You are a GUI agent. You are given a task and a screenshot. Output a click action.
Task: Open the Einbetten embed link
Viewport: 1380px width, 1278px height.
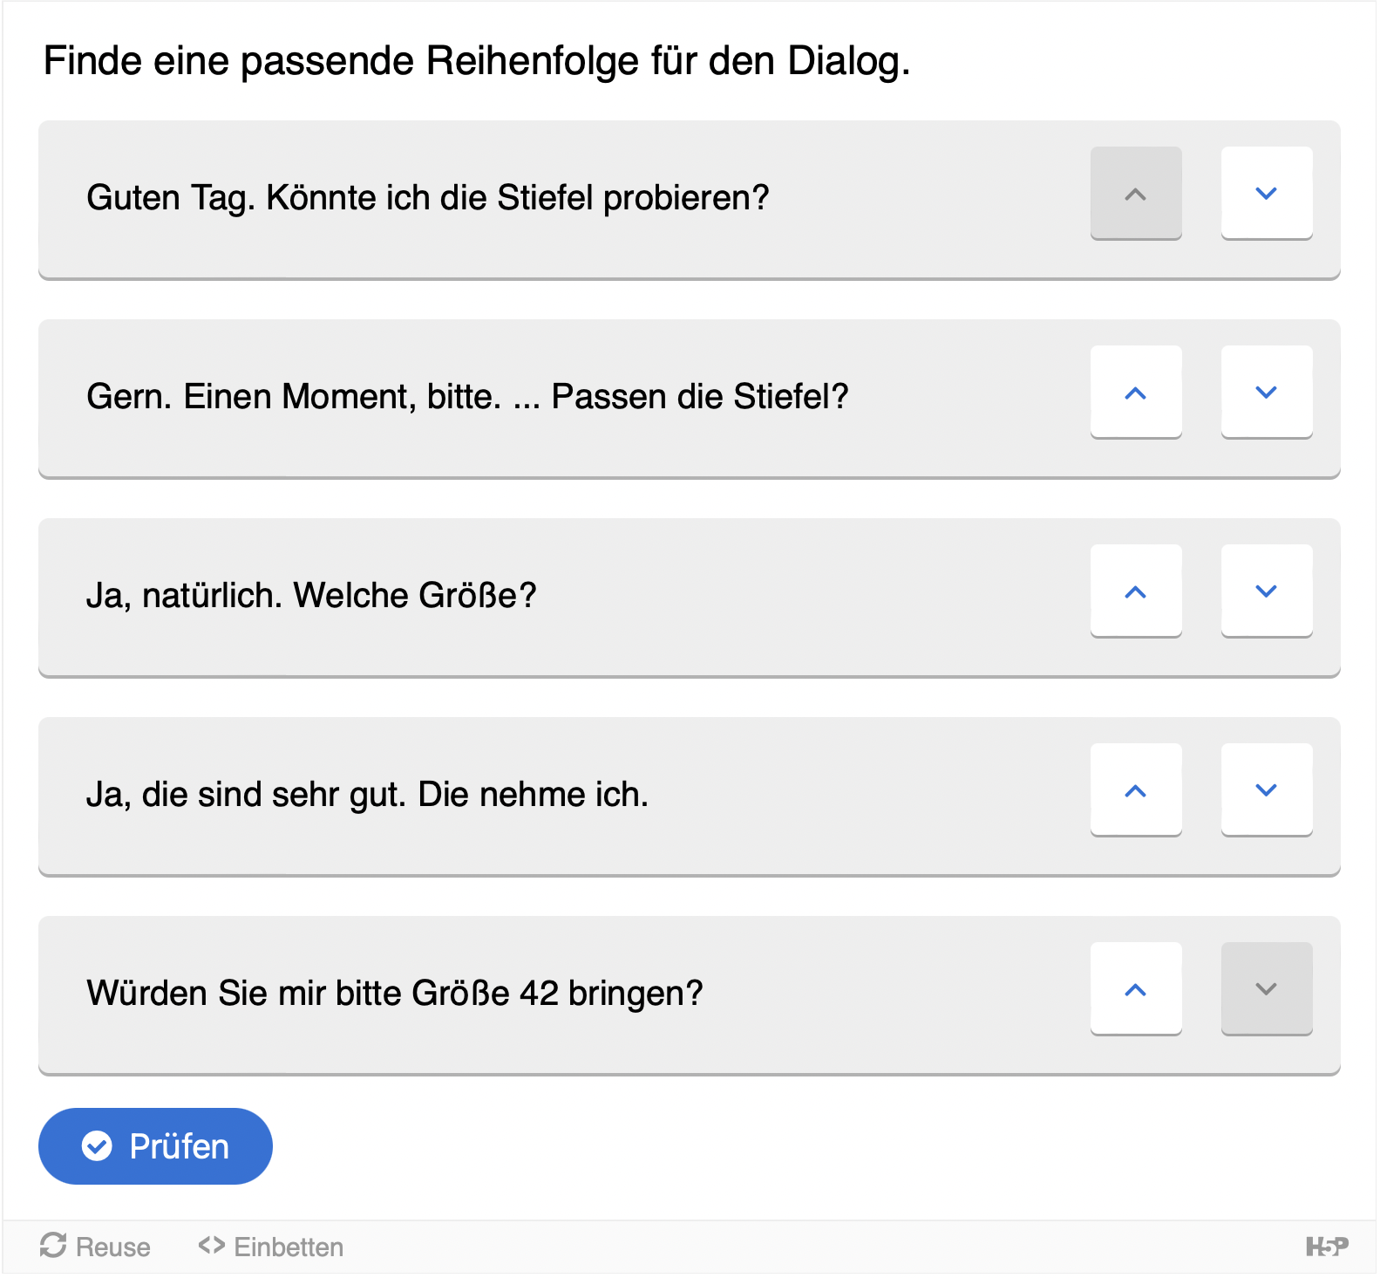coord(271,1247)
